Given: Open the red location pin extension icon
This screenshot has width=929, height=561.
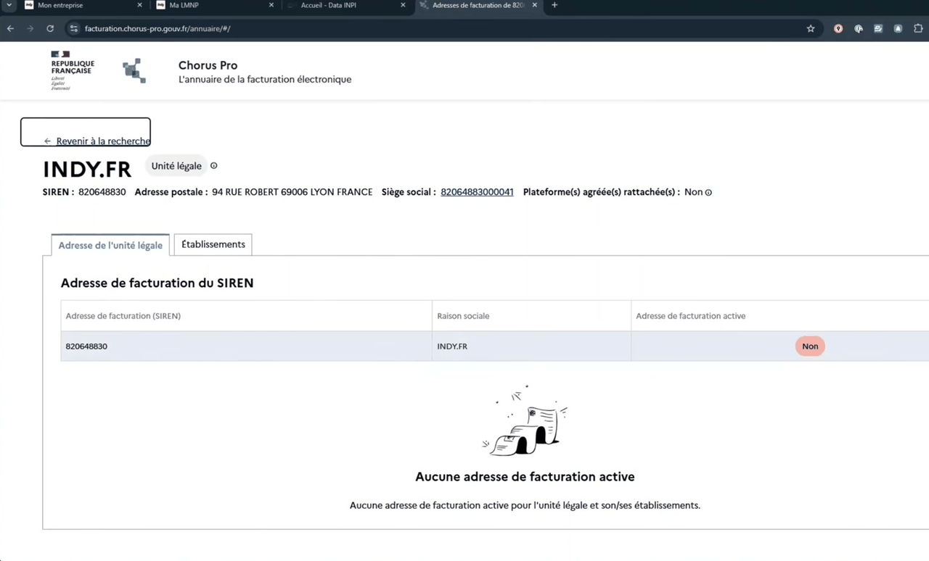Looking at the screenshot, I should point(838,29).
